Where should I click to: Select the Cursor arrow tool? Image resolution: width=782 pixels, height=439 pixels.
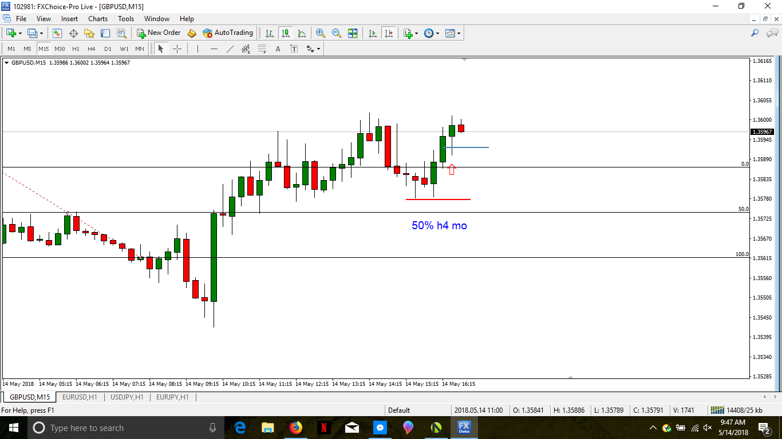pyautogui.click(x=161, y=49)
